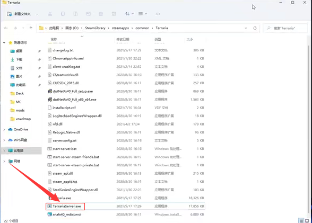Click the search box for Terraria
The height and width of the screenshot is (223, 312).
point(285,28)
